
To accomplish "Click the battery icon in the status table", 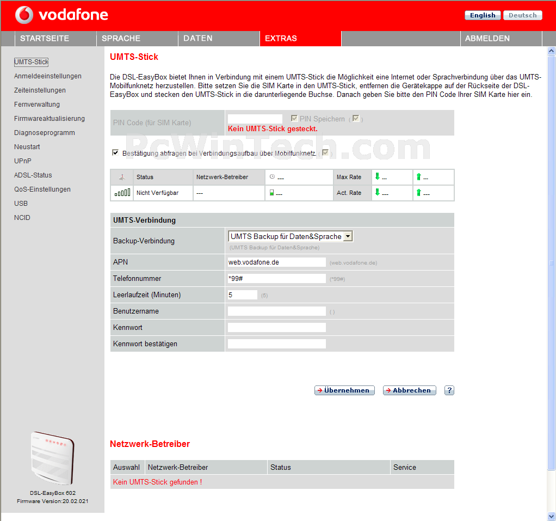I will [271, 192].
